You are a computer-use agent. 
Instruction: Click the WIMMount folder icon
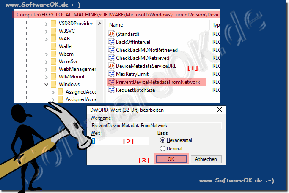tap(53, 77)
